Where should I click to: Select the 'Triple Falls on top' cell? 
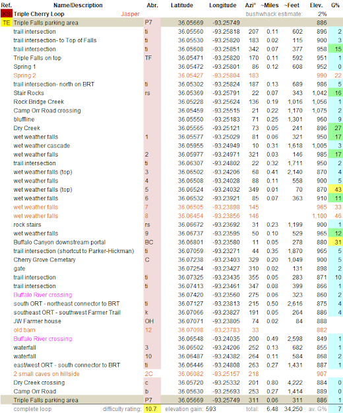(38, 58)
